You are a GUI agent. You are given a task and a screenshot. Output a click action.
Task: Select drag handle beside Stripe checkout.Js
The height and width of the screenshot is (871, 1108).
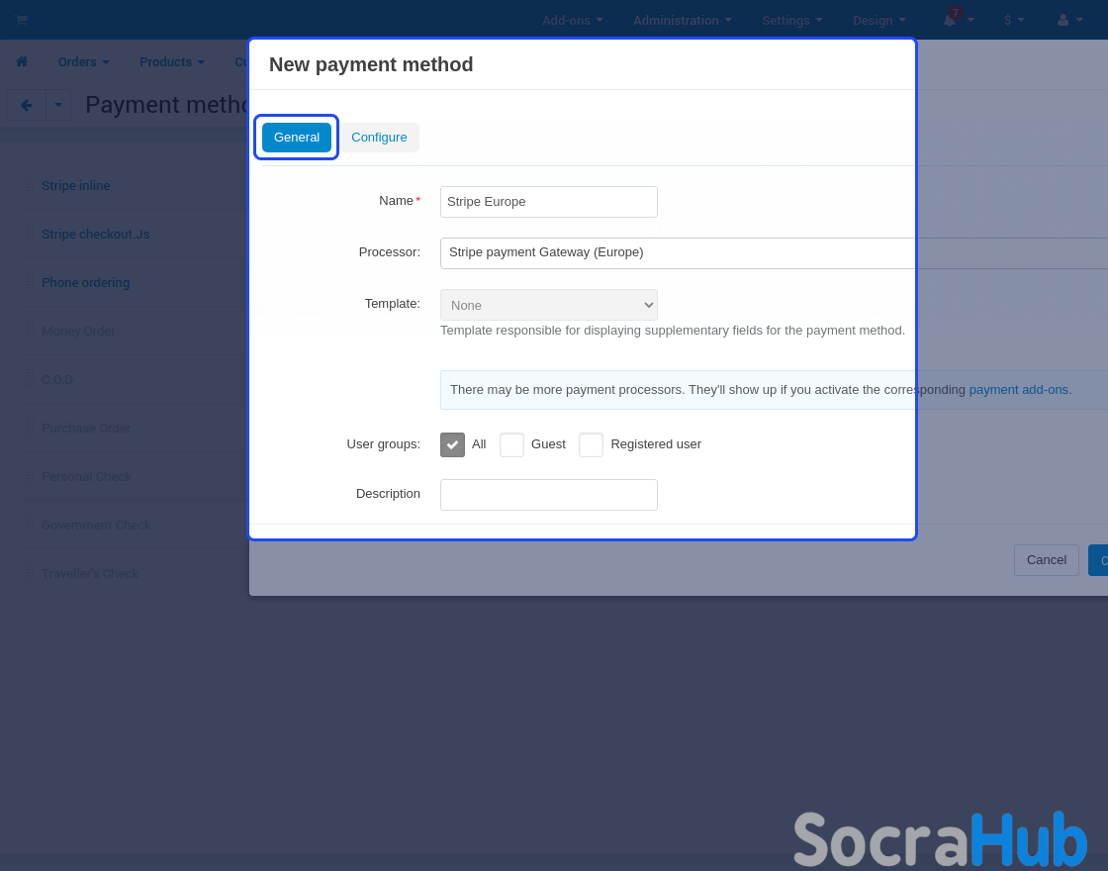[x=31, y=234]
